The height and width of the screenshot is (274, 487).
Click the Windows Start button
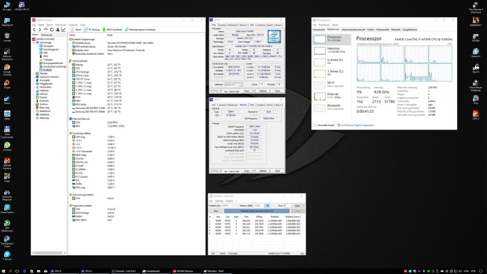[x=4, y=271]
